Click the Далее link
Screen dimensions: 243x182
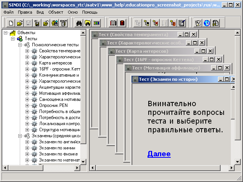pyautogui.click(x=159, y=154)
